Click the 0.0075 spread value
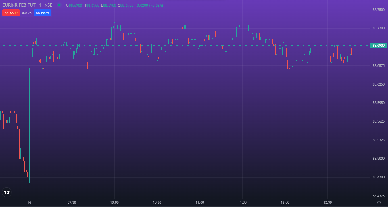388x207 pixels. [27, 13]
